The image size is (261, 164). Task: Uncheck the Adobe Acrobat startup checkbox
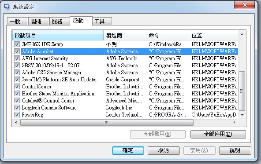(17, 51)
